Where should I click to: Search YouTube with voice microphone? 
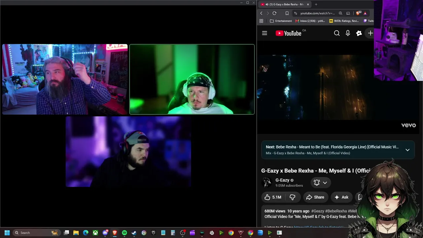point(348,33)
